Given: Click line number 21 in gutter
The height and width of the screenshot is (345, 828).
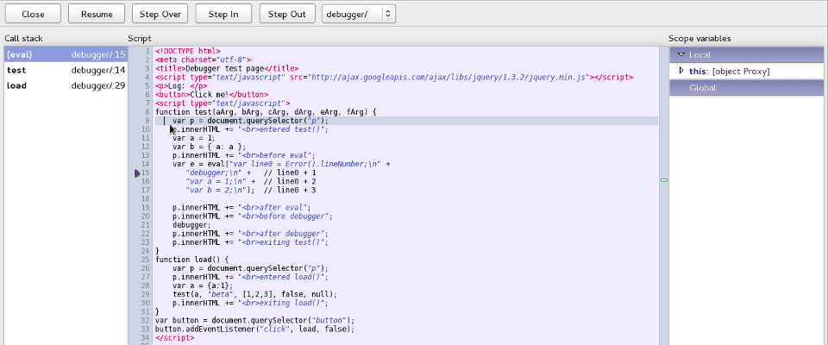Looking at the screenshot, I should tap(146, 225).
